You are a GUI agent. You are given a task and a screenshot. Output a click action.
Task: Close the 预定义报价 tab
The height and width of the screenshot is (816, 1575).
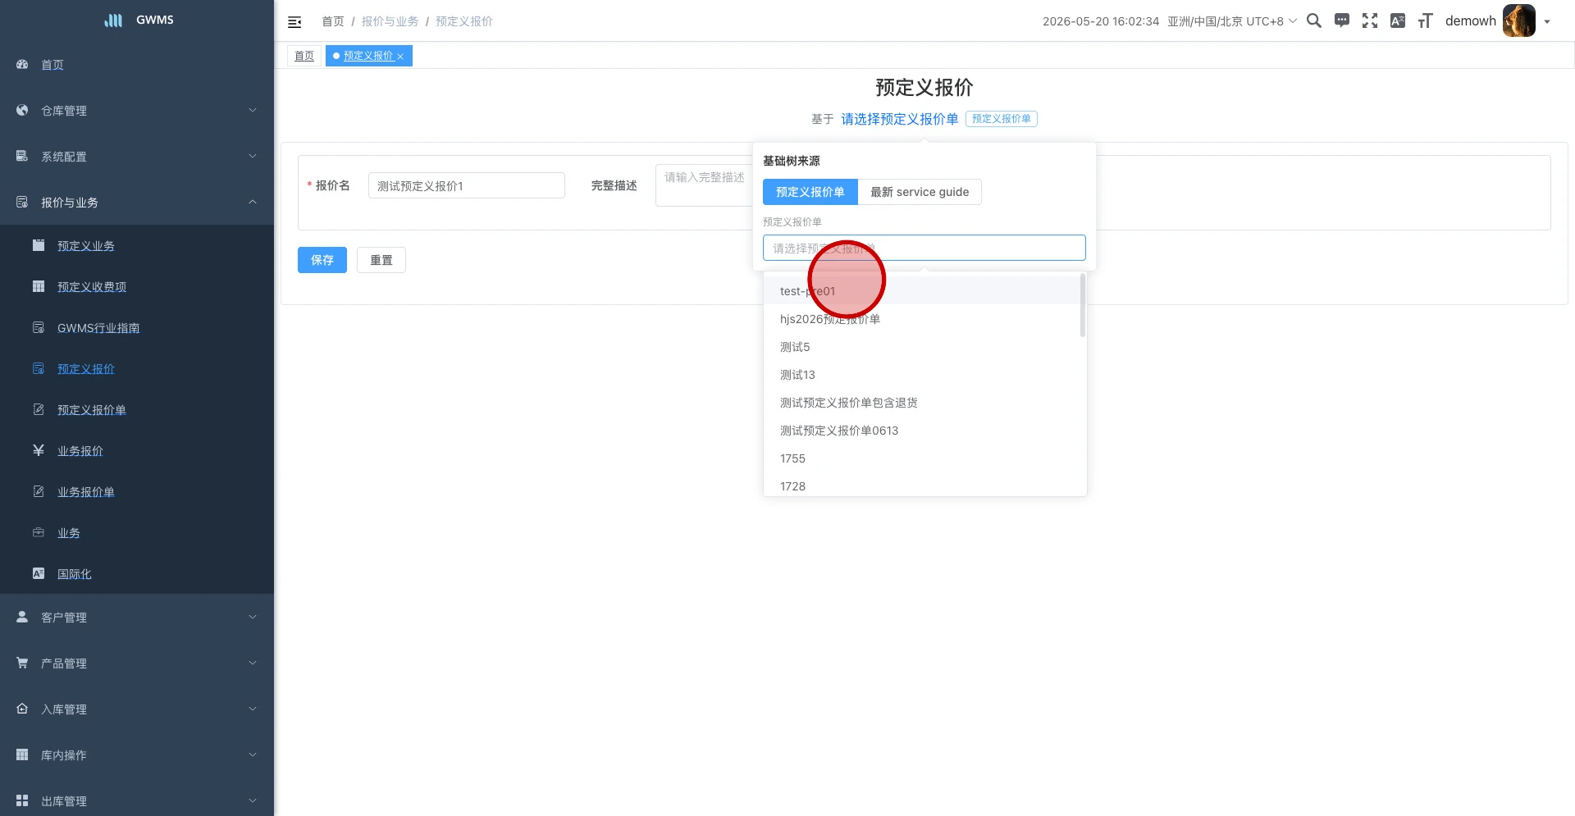click(x=400, y=57)
